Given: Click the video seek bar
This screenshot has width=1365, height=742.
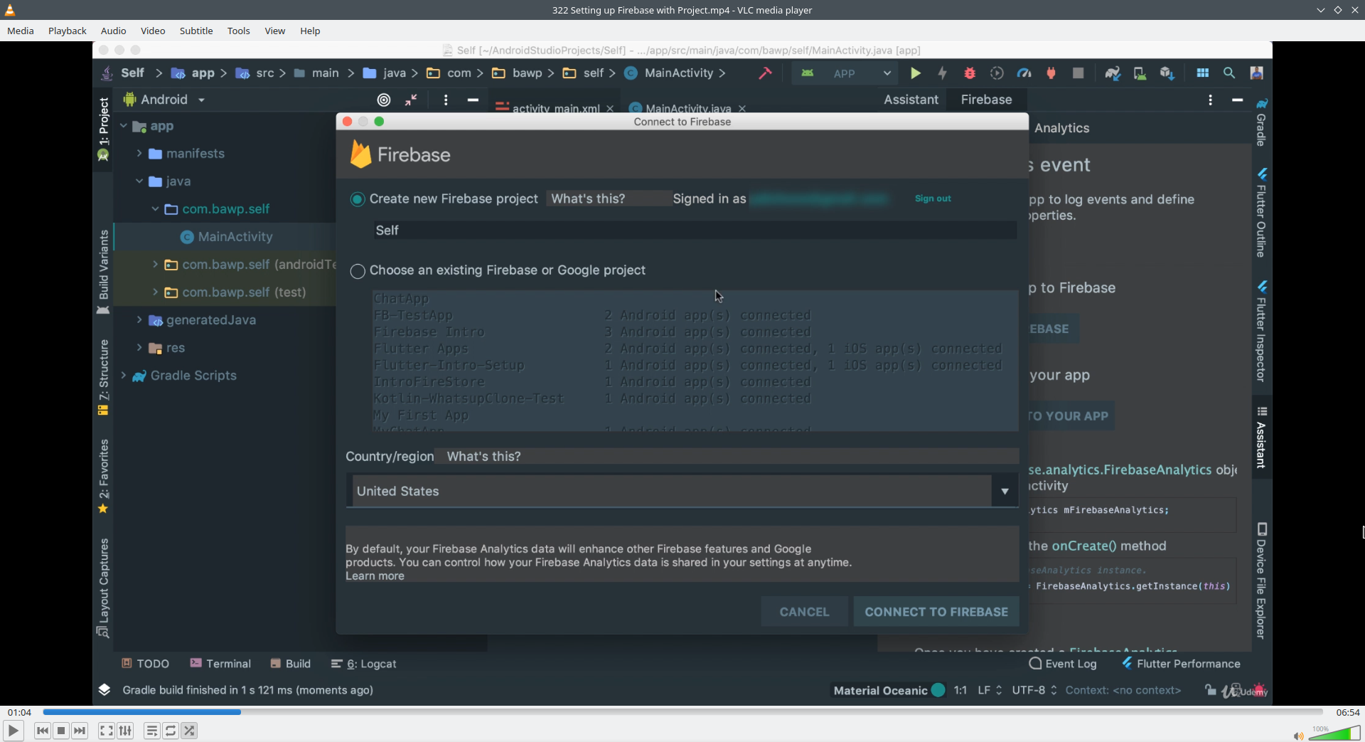Looking at the screenshot, I should pos(682,711).
